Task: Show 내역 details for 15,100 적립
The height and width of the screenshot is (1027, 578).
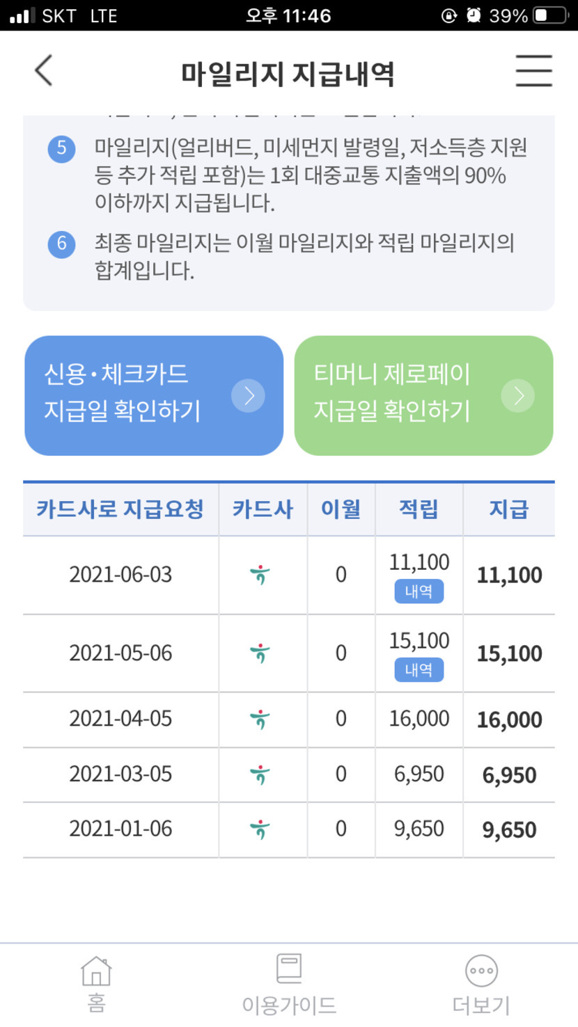Action: [419, 670]
